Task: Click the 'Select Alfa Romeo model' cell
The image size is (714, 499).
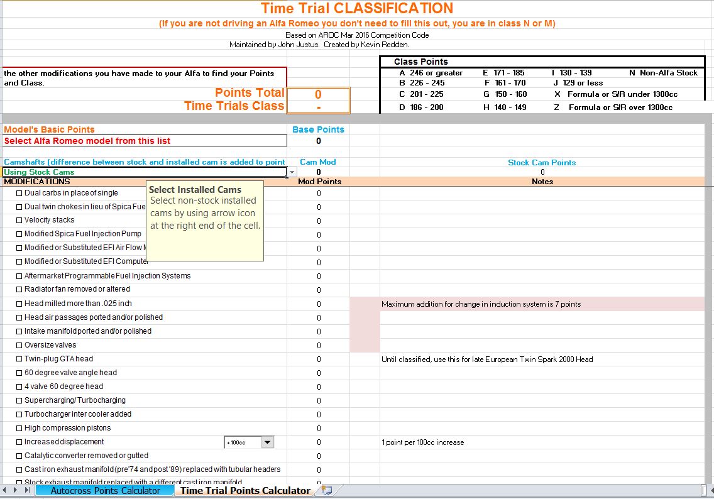Action: 145,141
